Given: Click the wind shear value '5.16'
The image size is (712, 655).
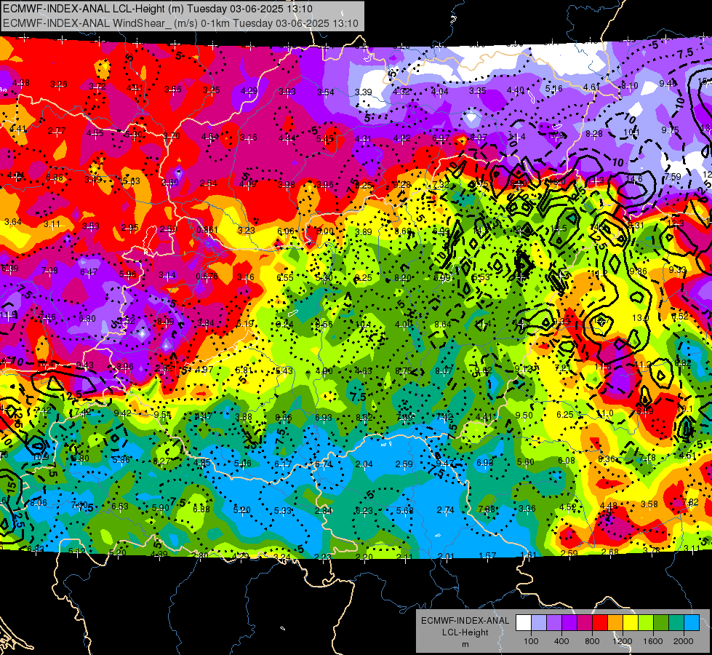Looking at the screenshot, I should [553, 88].
